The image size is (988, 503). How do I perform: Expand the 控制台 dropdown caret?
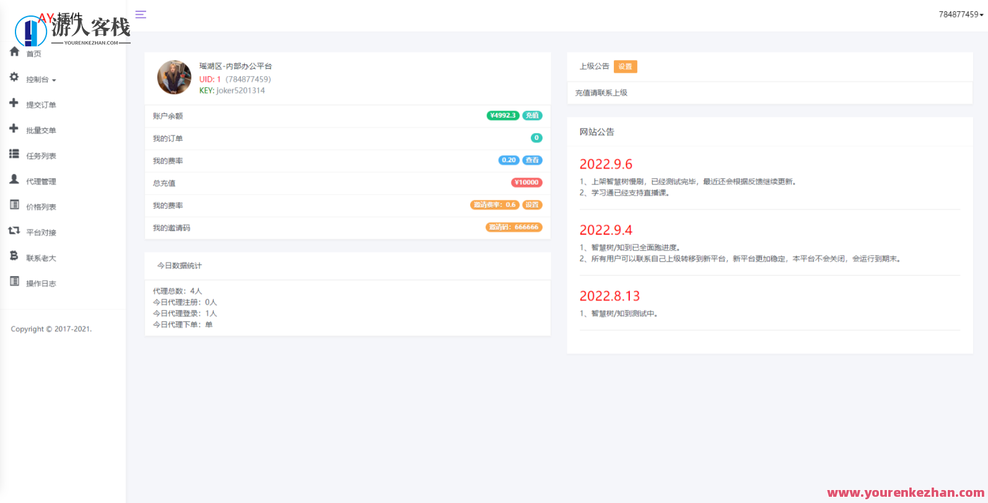54,80
